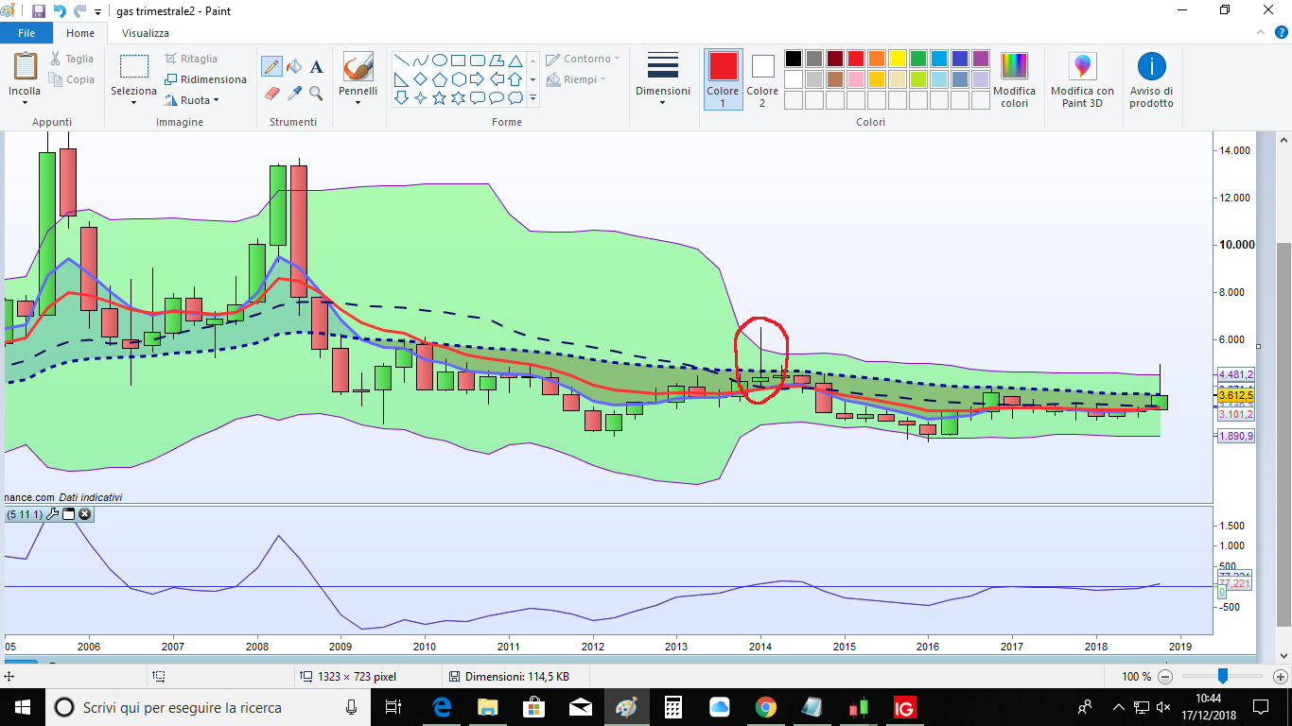Click the taskbar search box
The width and height of the screenshot is (1292, 726).
tap(209, 707)
